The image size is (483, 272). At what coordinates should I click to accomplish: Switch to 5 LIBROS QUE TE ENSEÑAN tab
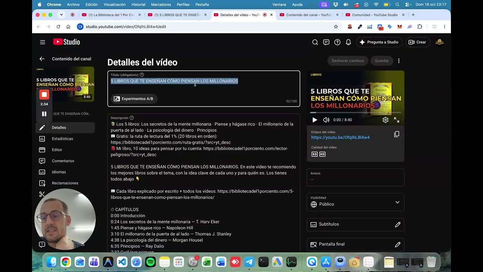177,15
